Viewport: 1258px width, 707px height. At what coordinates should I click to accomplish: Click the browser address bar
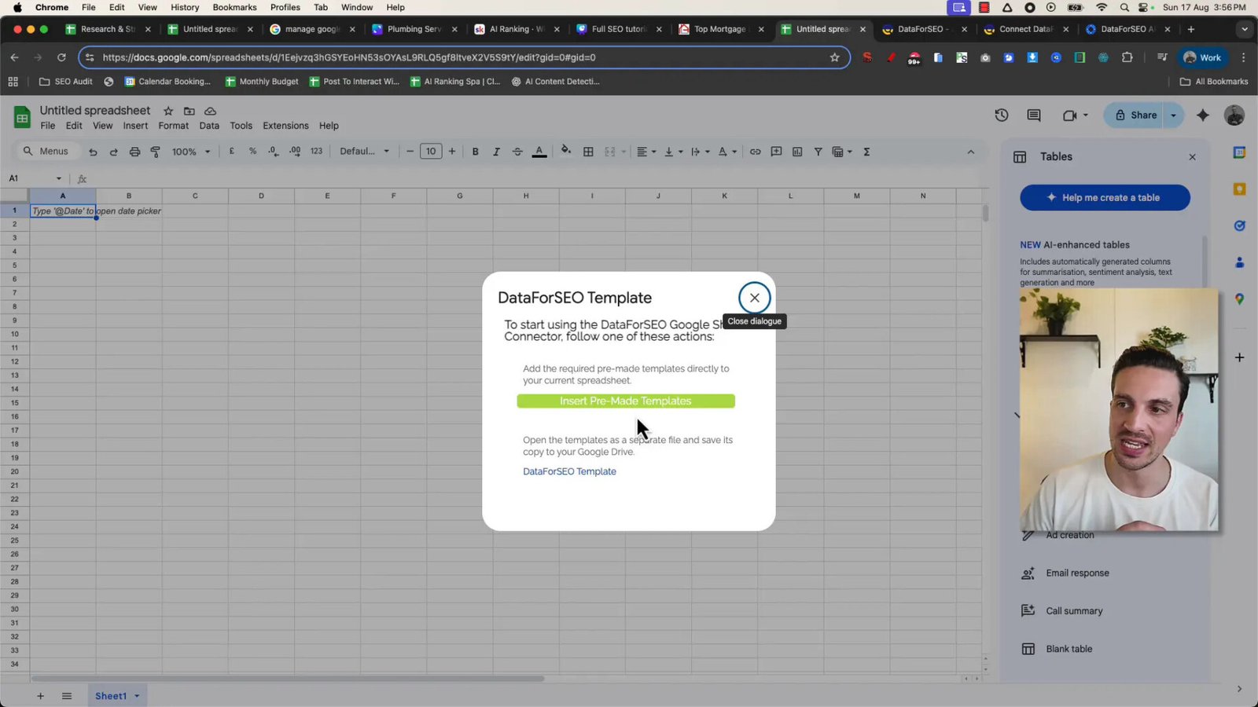[x=464, y=57]
